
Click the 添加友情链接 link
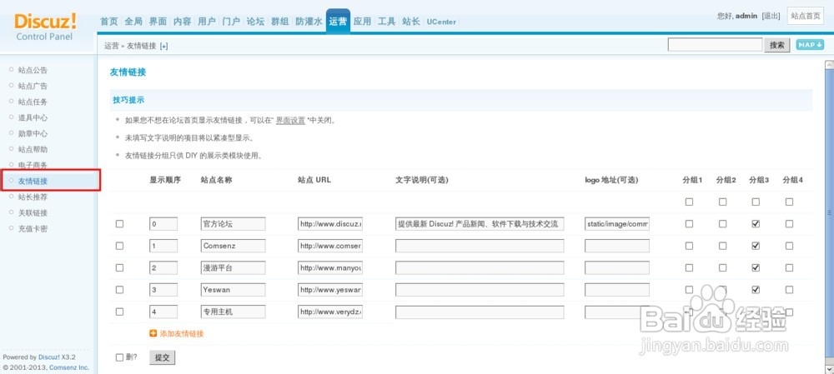point(182,334)
